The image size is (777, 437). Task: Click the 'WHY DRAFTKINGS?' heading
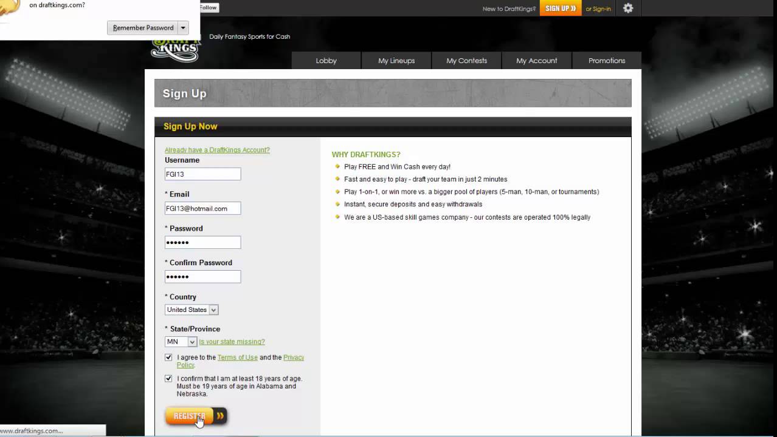click(x=366, y=155)
